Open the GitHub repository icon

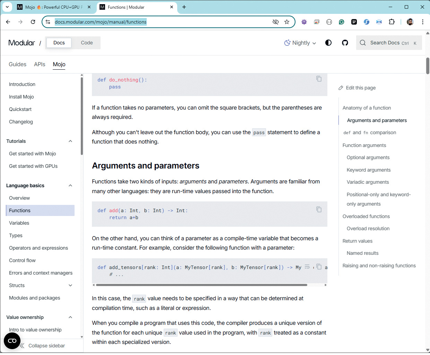click(x=345, y=43)
